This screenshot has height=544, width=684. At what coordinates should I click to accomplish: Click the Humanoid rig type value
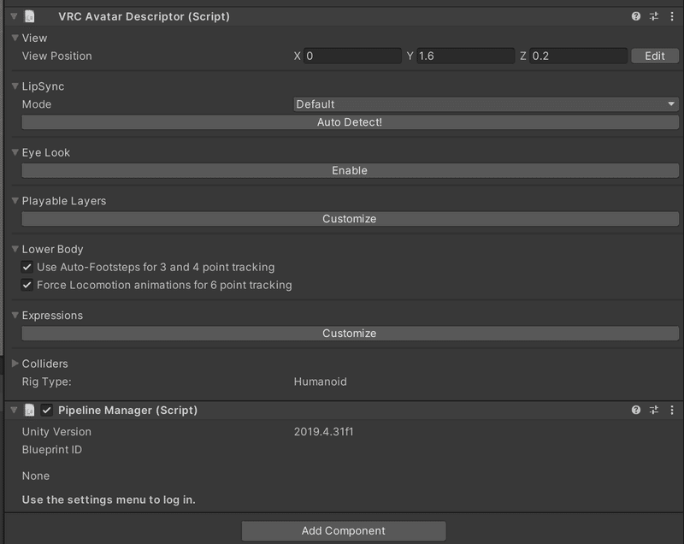point(320,381)
